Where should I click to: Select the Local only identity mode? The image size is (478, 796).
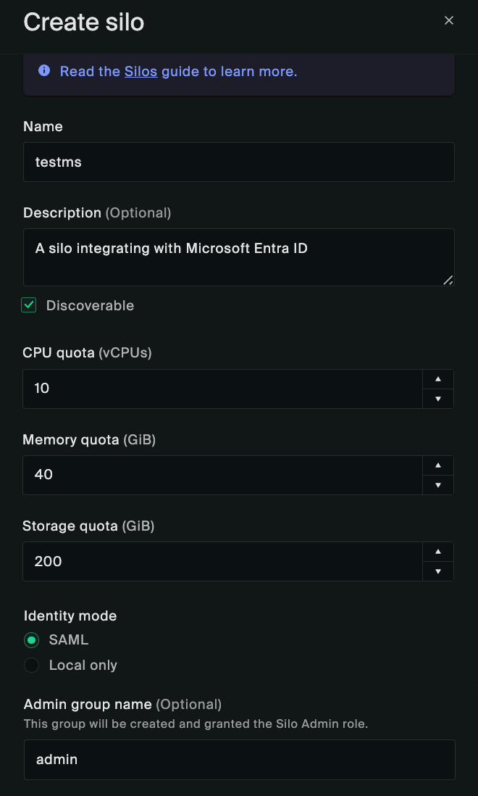31,665
